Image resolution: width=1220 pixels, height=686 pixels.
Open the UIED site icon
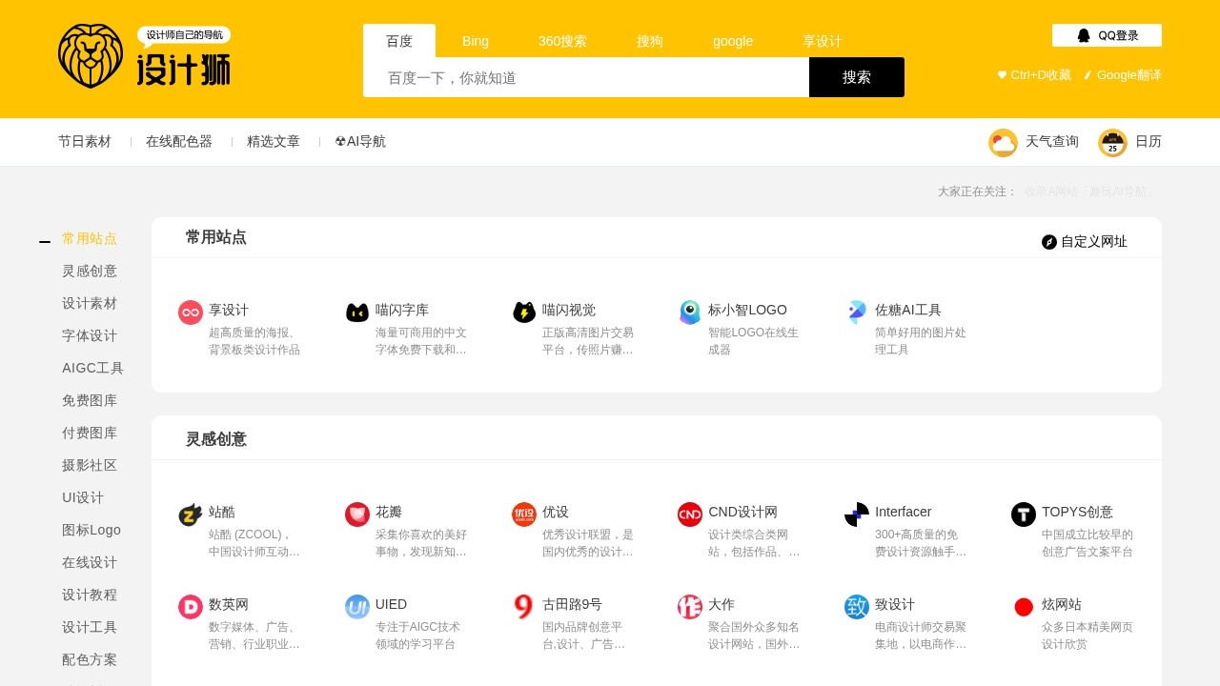pyautogui.click(x=356, y=607)
